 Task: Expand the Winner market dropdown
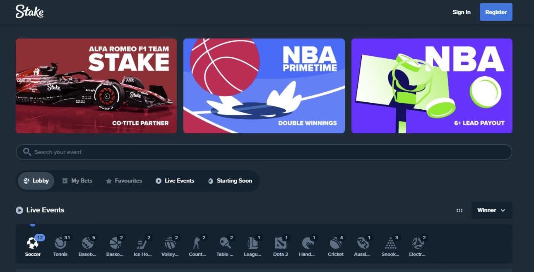pos(491,210)
